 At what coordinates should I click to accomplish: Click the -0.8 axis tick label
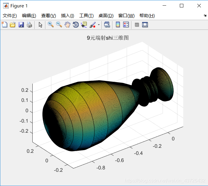(x=101, y=168)
